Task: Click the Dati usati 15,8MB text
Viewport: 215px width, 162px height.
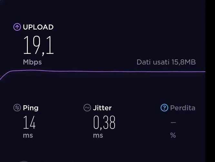Action: (x=166, y=62)
